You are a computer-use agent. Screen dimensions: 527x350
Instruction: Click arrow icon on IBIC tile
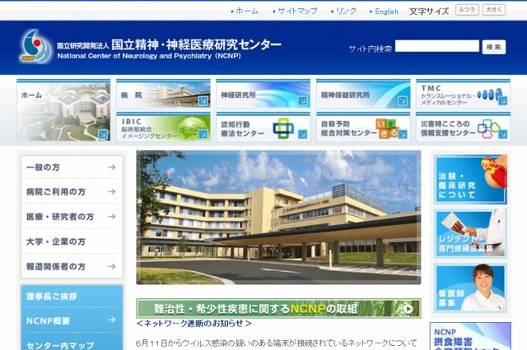(x=203, y=134)
